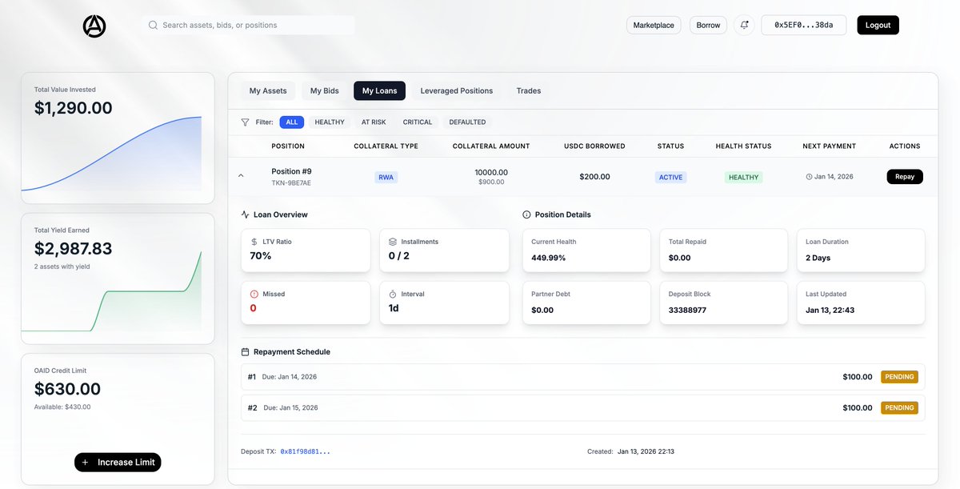Click the notification bell icon

(x=743, y=25)
